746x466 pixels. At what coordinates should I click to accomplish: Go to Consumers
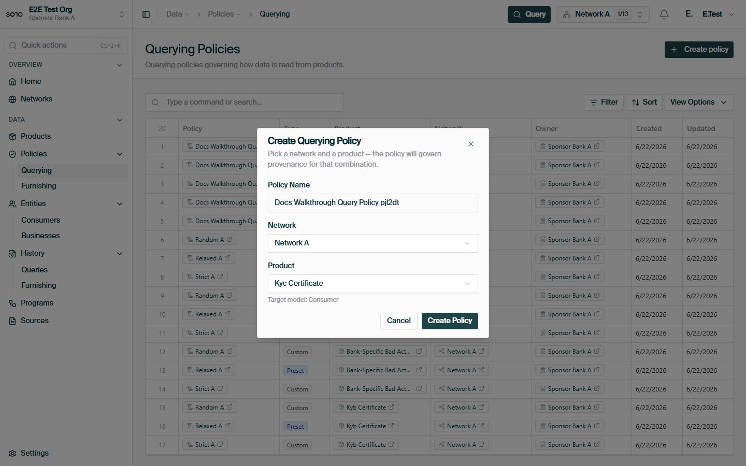coord(72,220)
